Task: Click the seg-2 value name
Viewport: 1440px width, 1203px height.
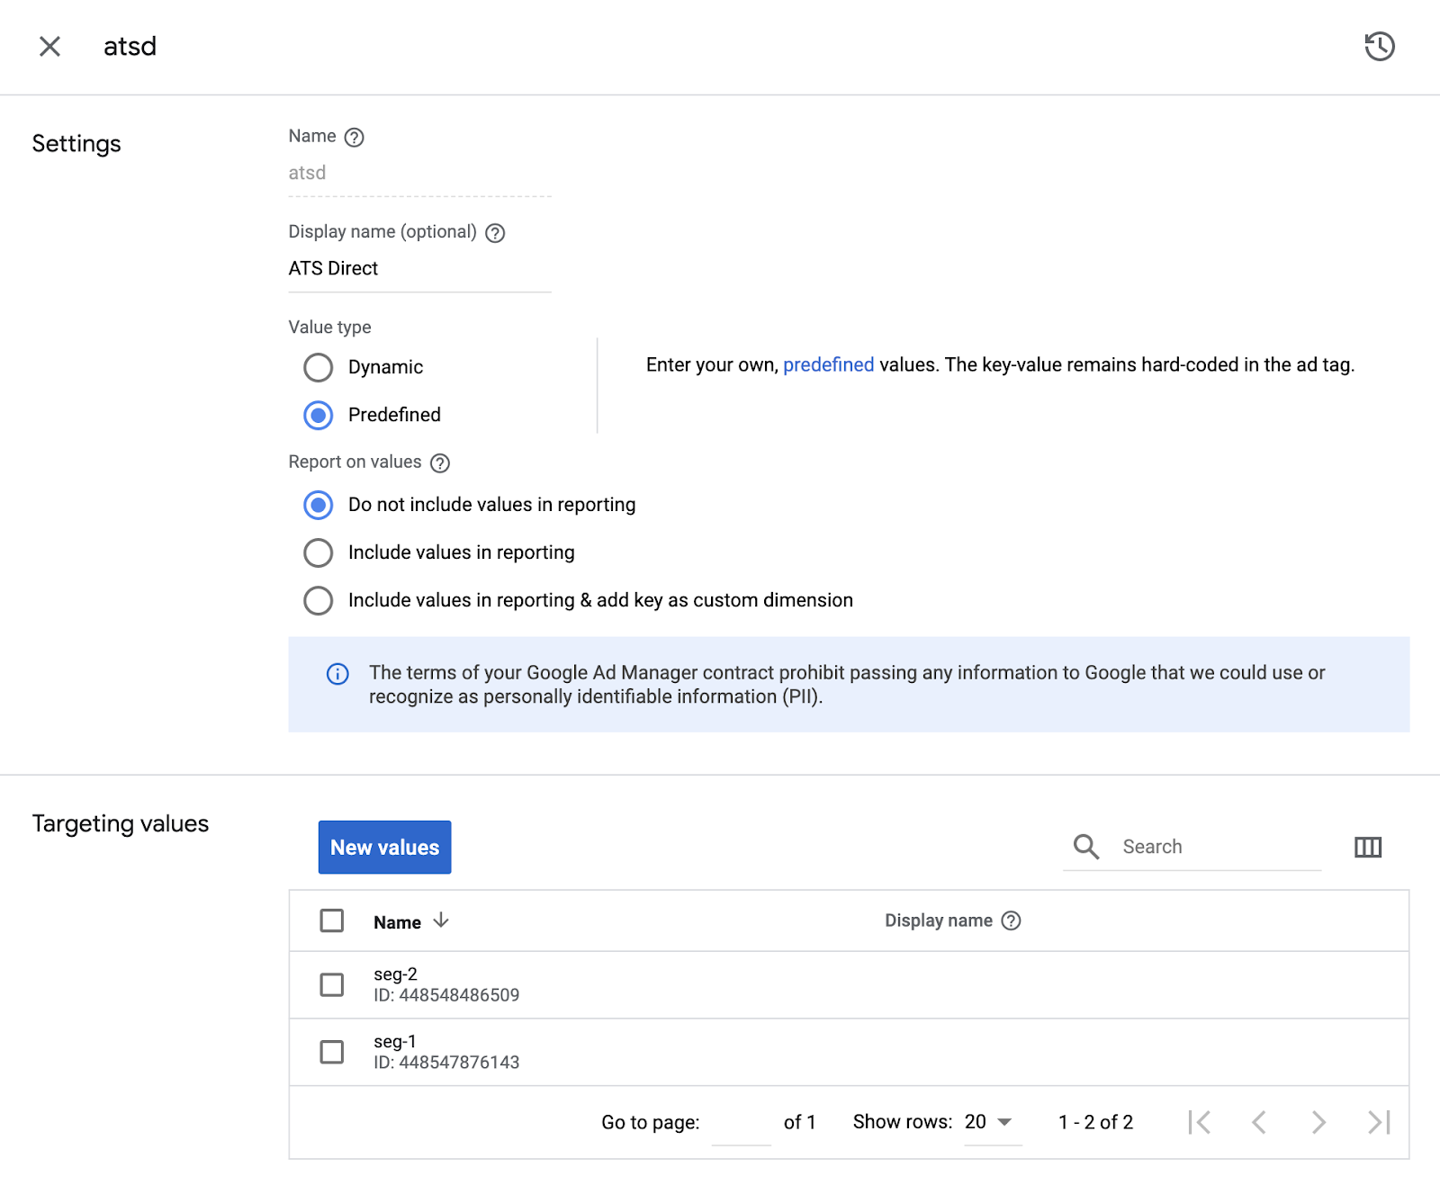Action: coord(395,974)
